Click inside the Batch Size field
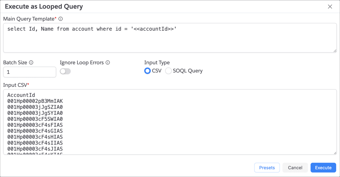Viewport: 340px width, 177px height. (30, 72)
